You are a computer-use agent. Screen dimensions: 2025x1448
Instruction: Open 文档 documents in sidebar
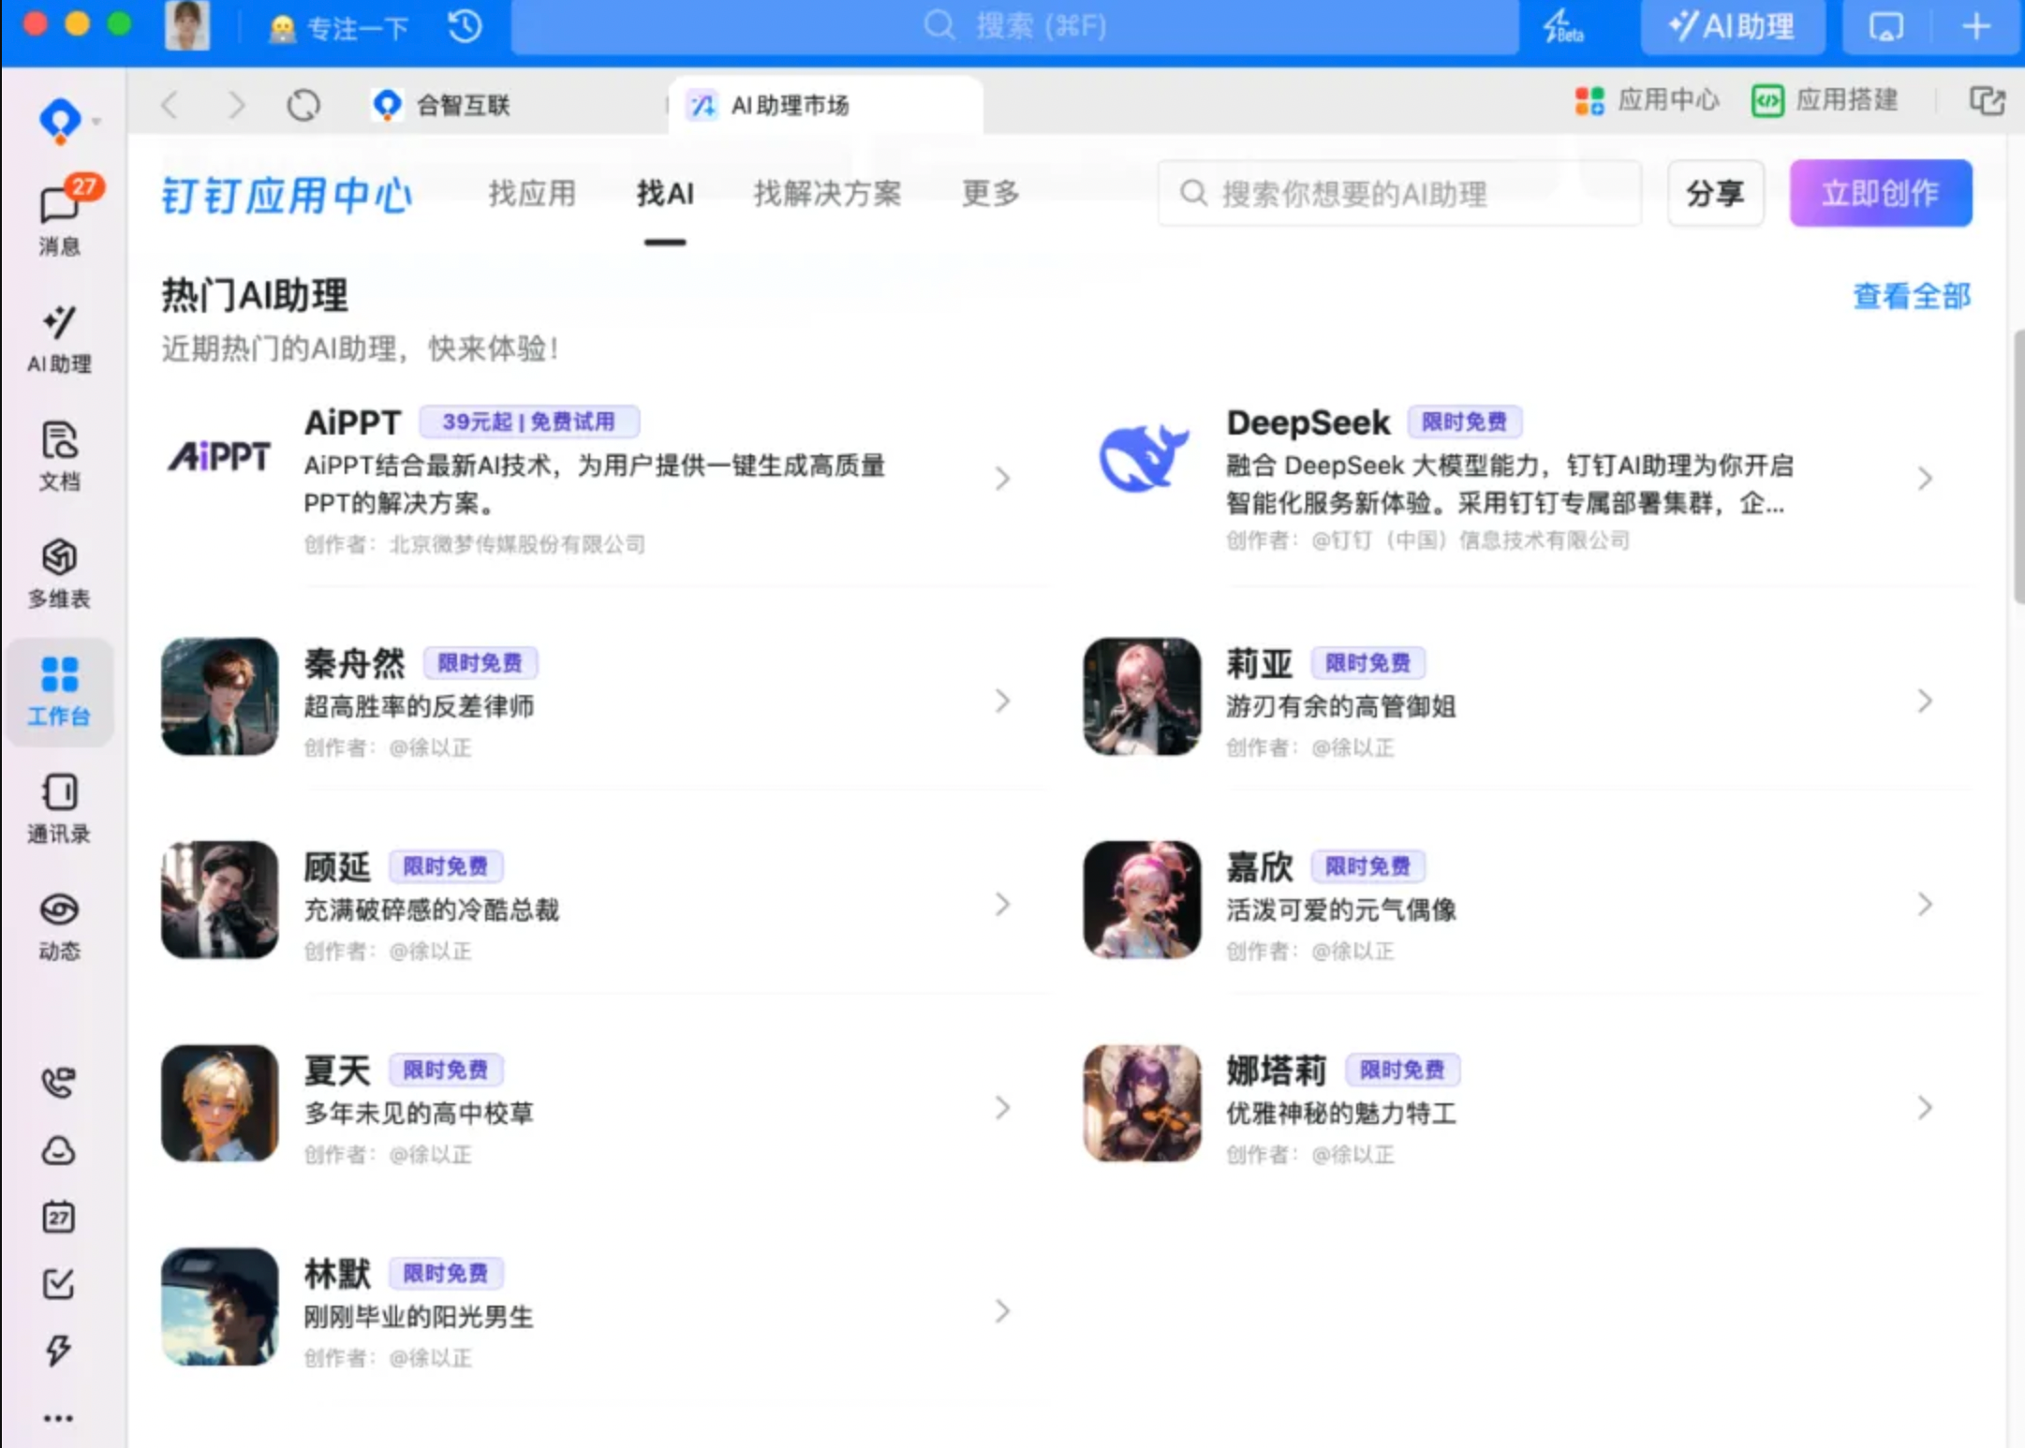(x=59, y=456)
